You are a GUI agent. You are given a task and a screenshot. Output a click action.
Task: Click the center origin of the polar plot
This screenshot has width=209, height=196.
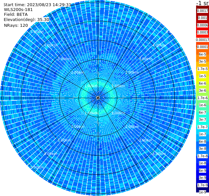pyautogui.click(x=98, y=98)
